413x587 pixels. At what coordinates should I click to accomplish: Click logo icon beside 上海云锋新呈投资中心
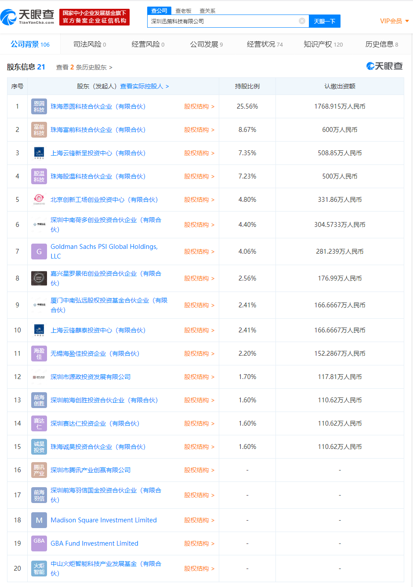click(x=39, y=153)
